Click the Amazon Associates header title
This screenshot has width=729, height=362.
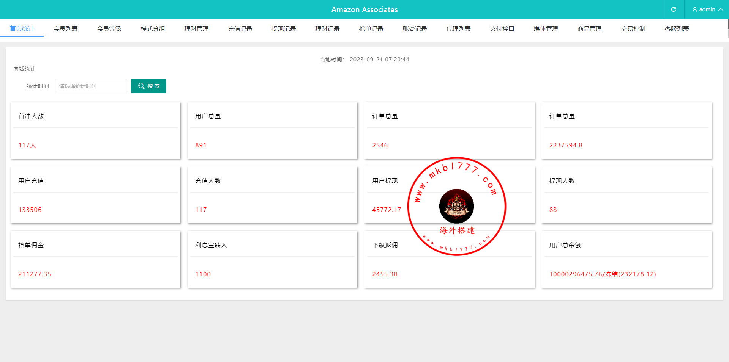(x=364, y=9)
